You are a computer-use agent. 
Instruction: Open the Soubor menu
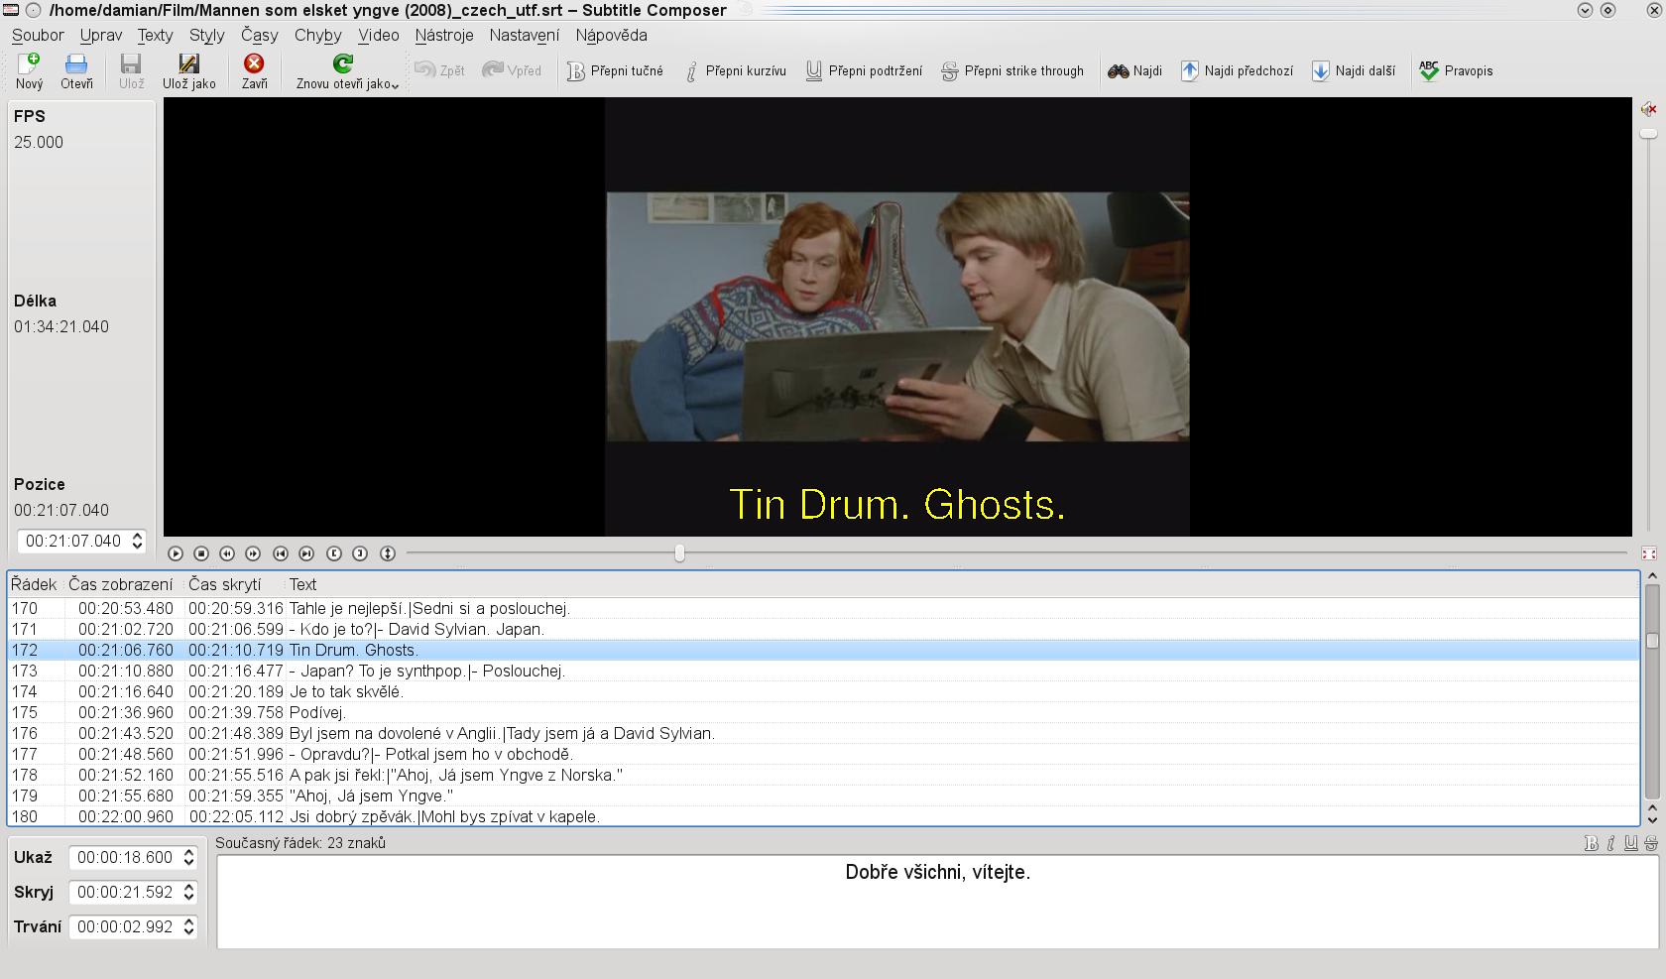pyautogui.click(x=38, y=35)
